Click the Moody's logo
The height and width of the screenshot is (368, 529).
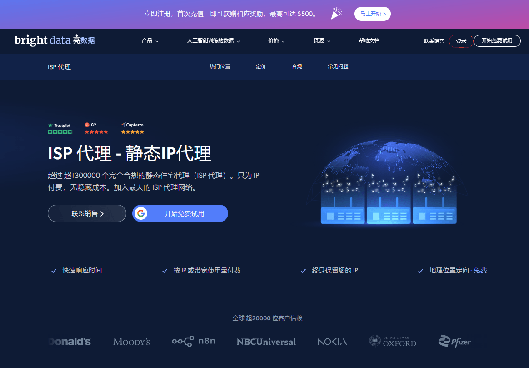click(x=132, y=342)
